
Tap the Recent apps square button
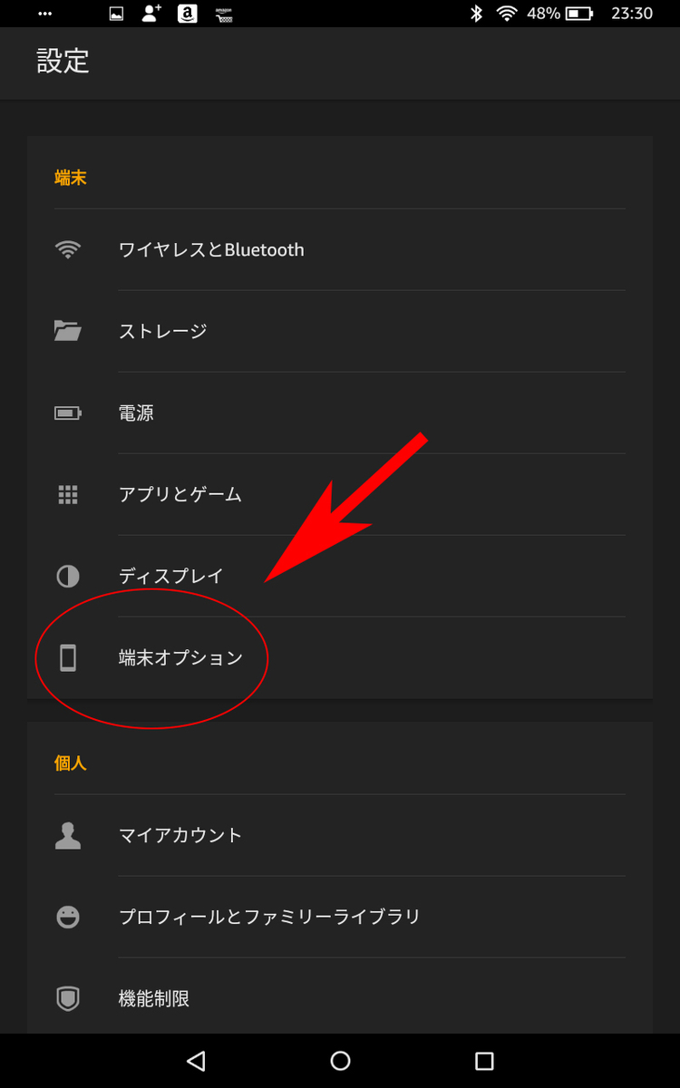(x=484, y=1061)
